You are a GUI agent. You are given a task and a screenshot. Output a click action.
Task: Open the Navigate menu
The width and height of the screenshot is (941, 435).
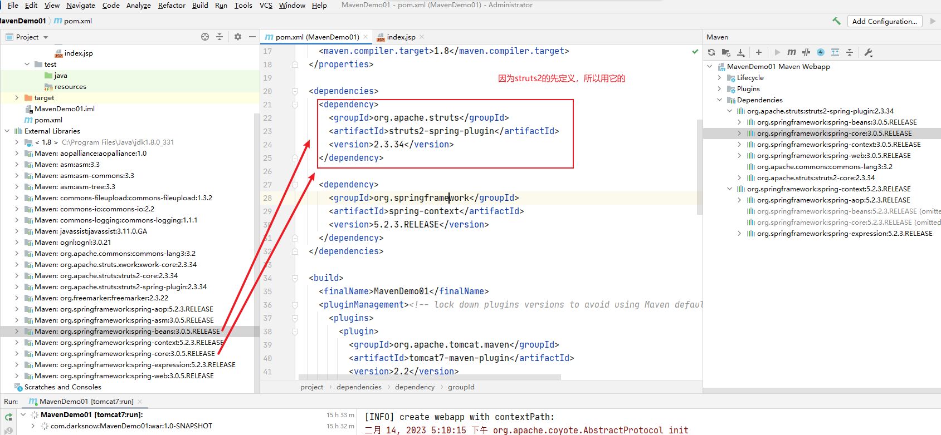pos(81,5)
